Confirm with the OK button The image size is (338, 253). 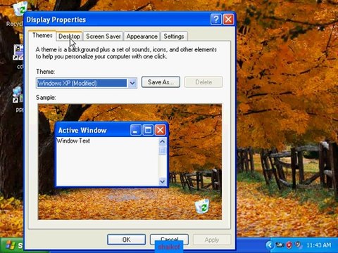[x=126, y=240]
